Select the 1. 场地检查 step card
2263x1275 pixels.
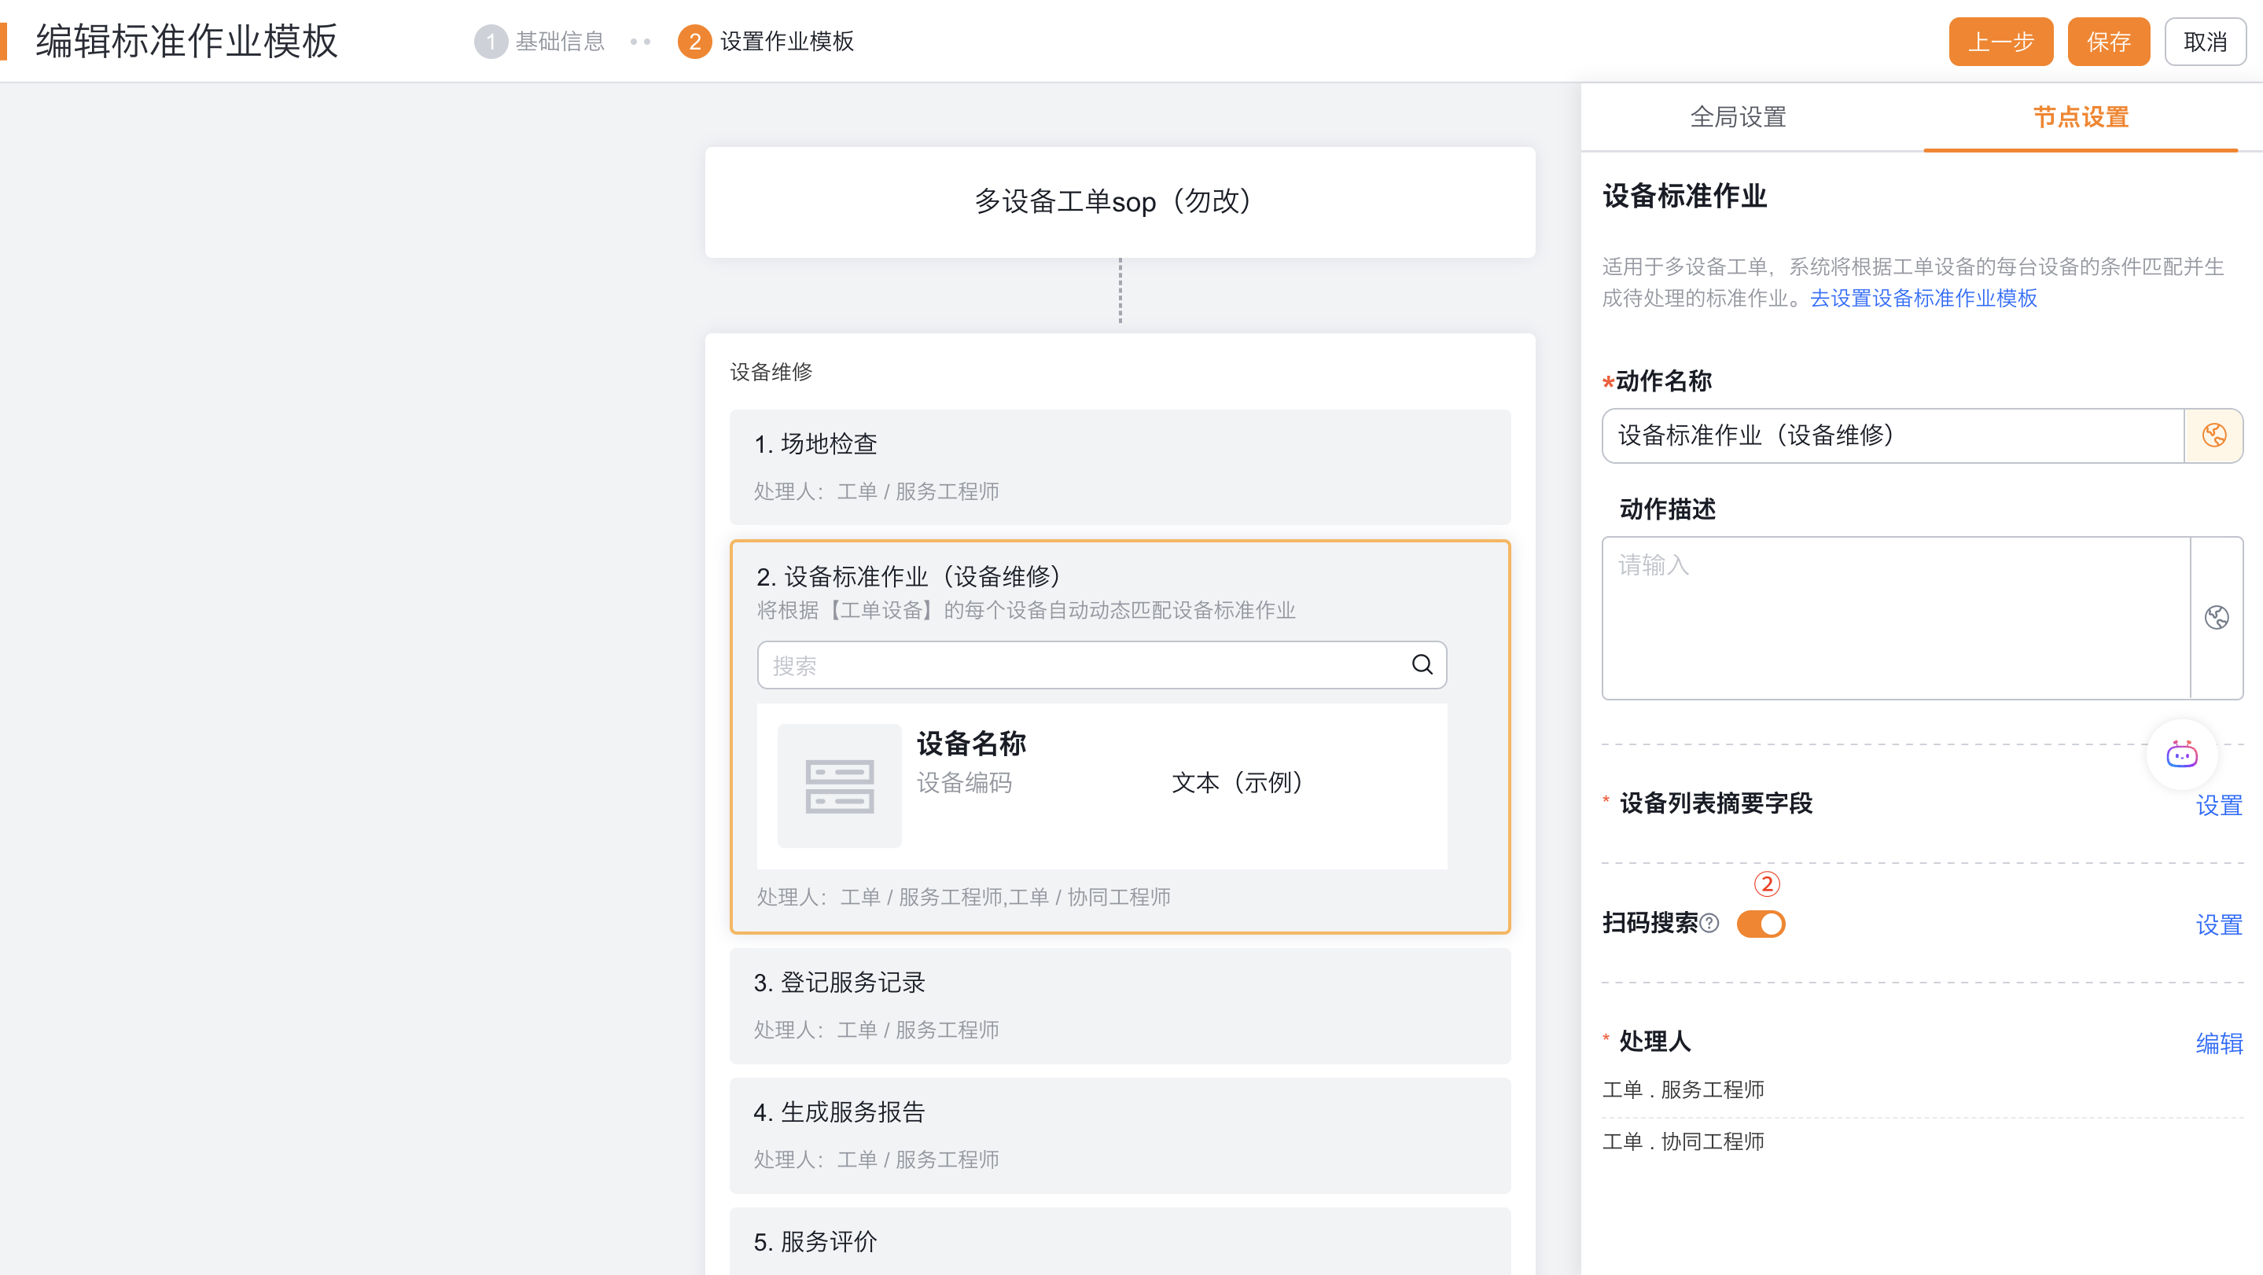click(x=1119, y=466)
